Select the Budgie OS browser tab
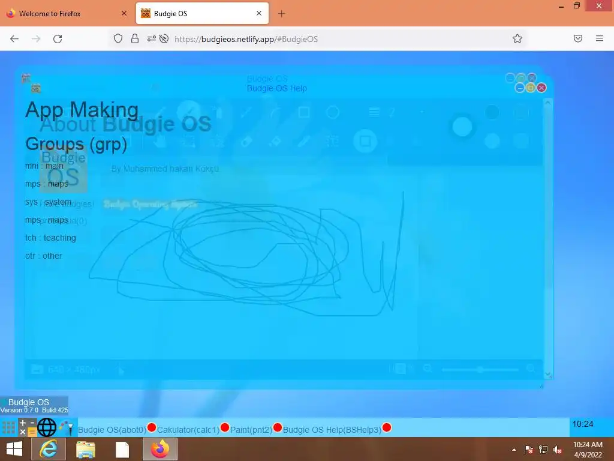The image size is (614, 461). 203,13
